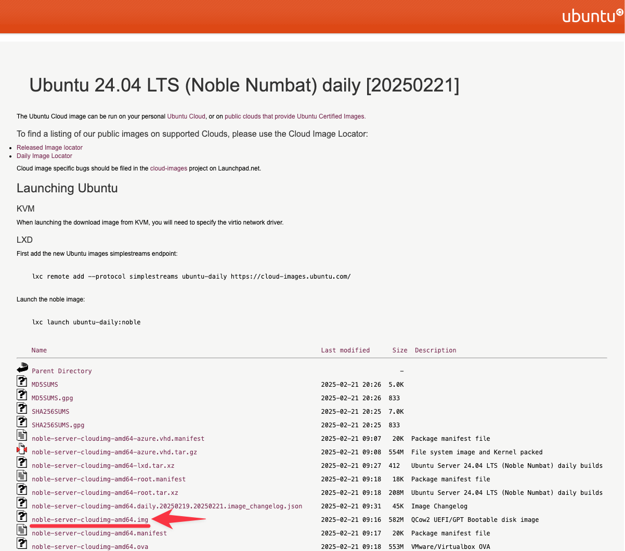Open noble-server-cloudimg-amd64-azure.vhd.manifest link

tap(118, 439)
